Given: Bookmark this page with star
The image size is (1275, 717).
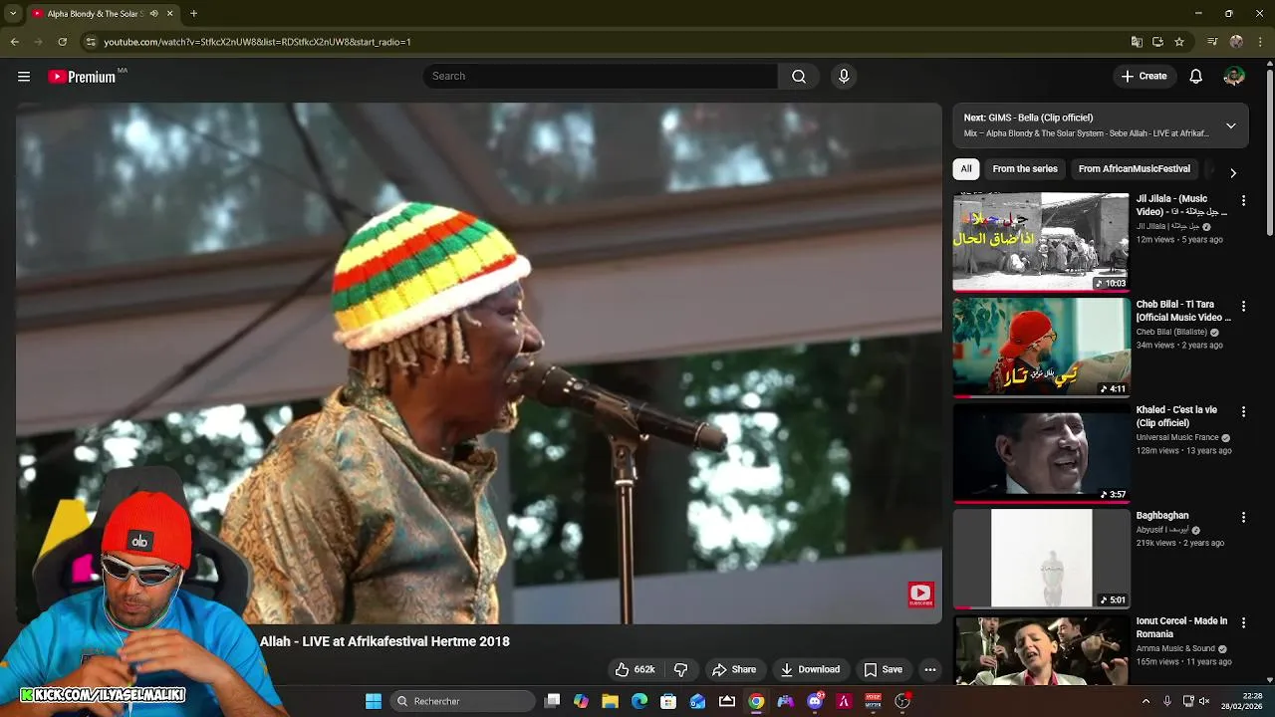Looking at the screenshot, I should coord(1179,42).
